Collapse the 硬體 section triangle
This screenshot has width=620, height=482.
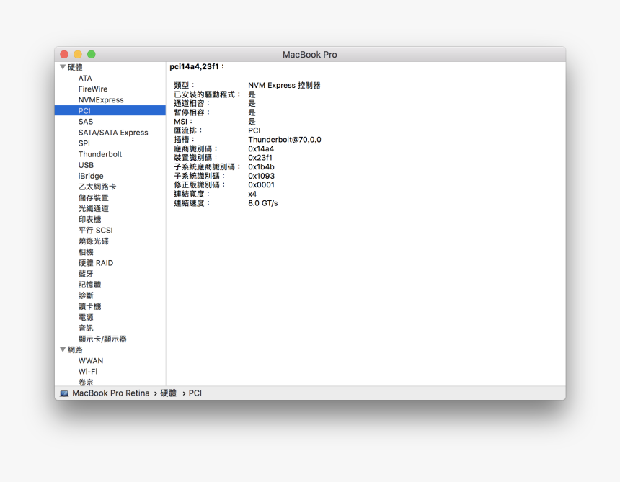63,67
